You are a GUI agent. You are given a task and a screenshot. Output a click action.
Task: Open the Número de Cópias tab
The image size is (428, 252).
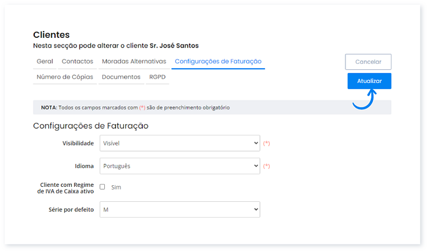(x=65, y=77)
